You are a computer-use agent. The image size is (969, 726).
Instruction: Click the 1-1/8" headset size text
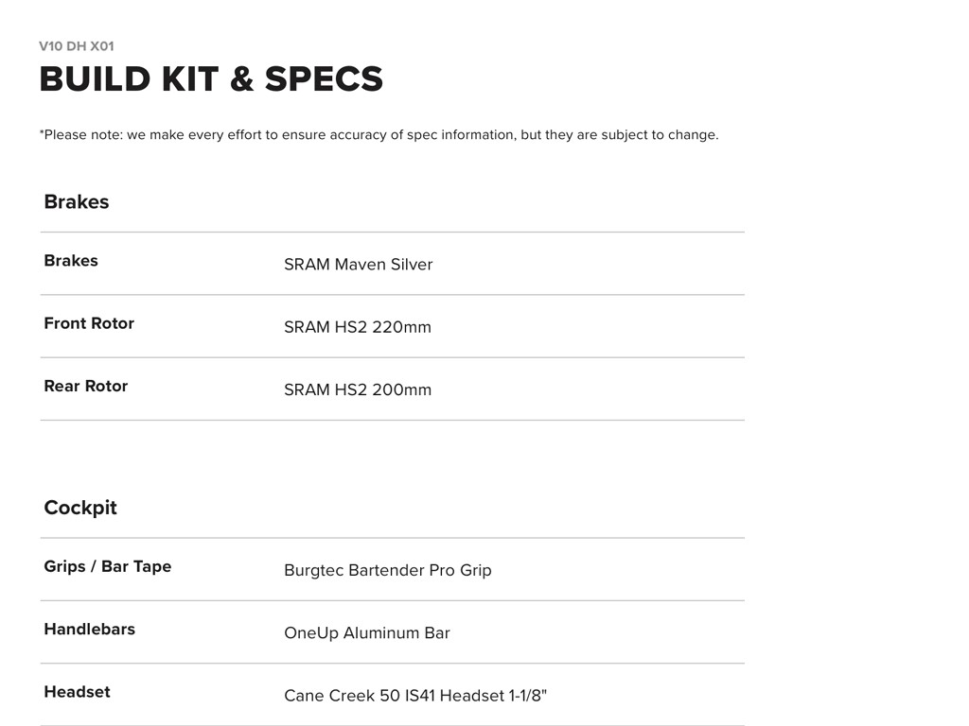tap(528, 696)
